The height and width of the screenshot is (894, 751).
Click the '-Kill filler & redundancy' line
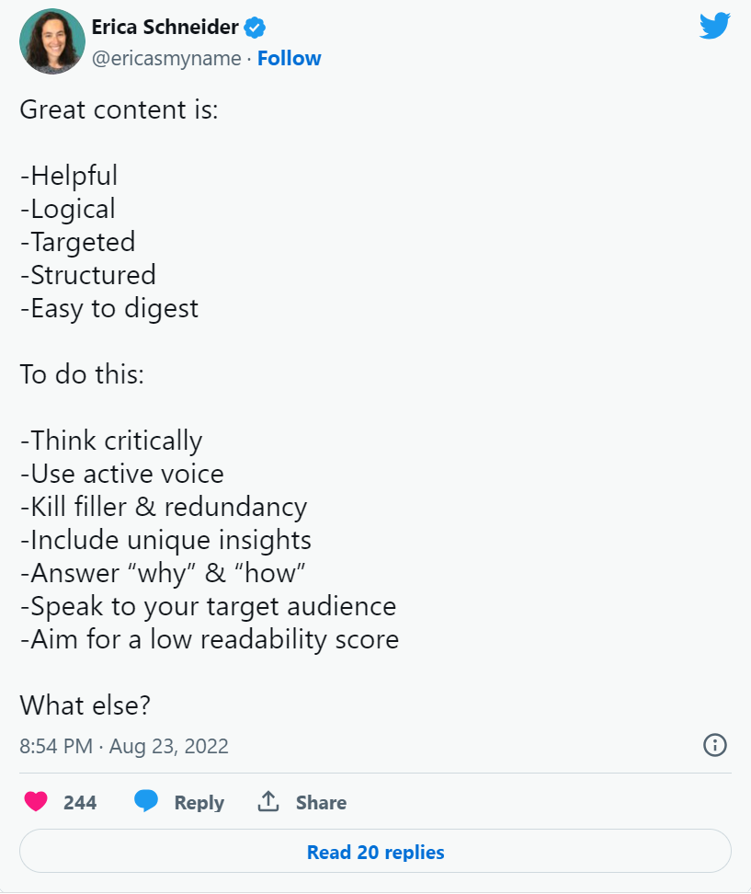tap(164, 507)
